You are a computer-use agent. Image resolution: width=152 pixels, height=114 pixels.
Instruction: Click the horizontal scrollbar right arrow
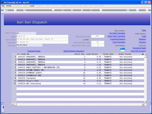(143, 104)
